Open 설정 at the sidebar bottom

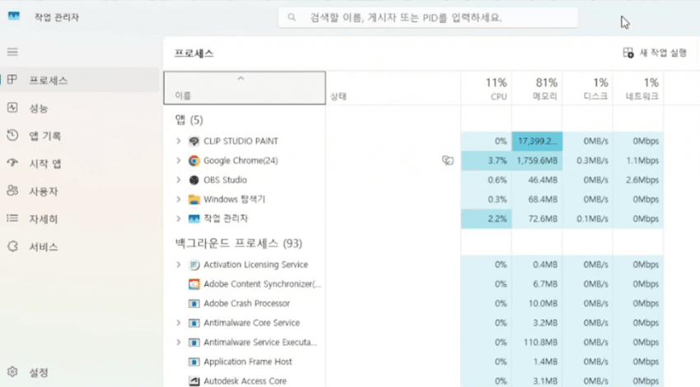80,372
